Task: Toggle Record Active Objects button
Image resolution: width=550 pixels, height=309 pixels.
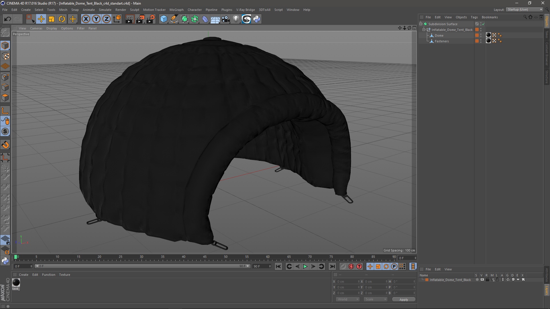Action: 343,266
